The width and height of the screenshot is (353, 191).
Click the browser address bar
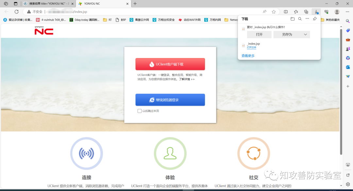131,11
